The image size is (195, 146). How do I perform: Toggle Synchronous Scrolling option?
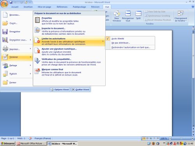click(158, 16)
